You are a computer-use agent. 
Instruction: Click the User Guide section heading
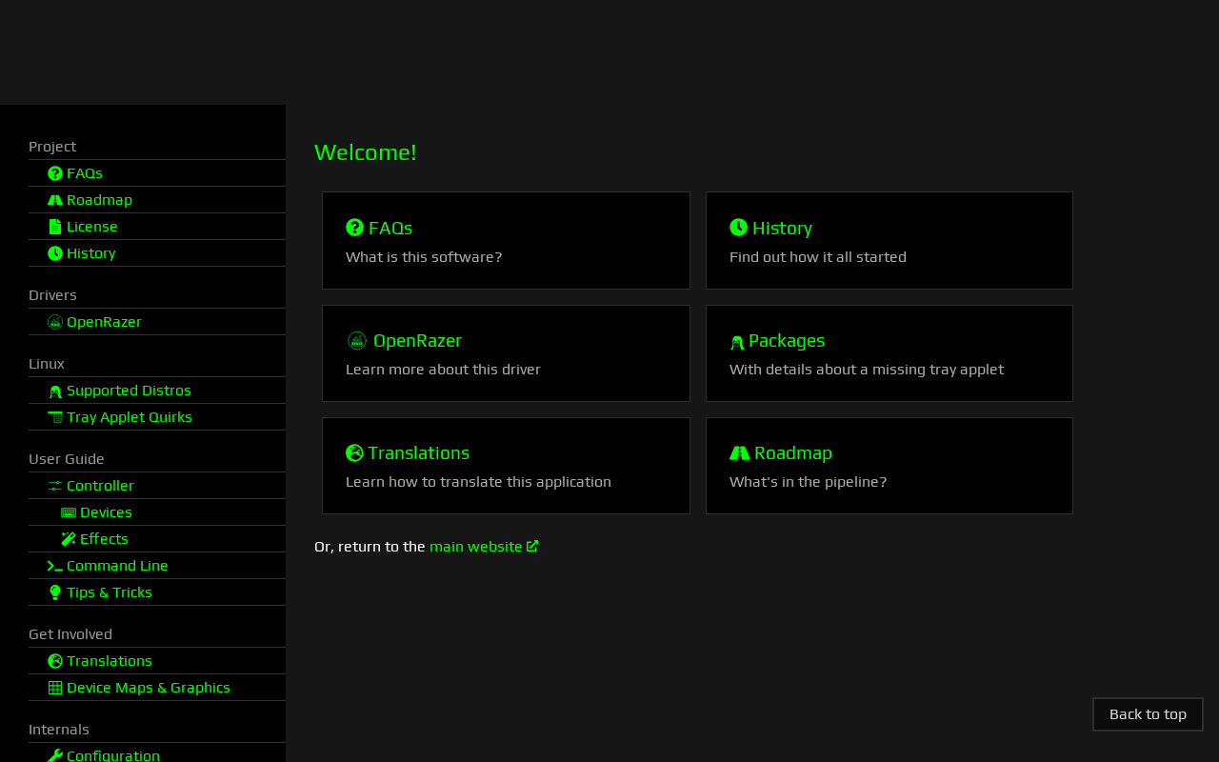tap(67, 459)
